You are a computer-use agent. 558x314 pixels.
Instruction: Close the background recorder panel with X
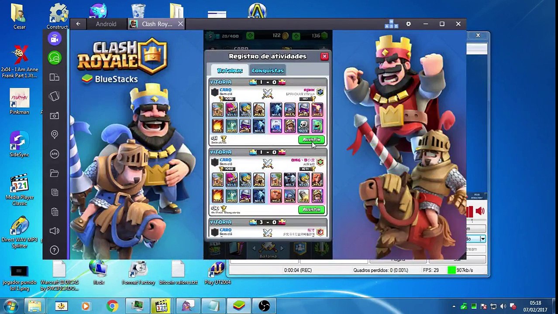(478, 35)
